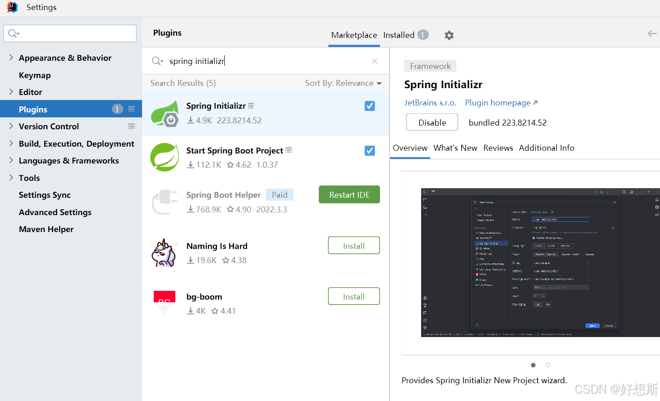Click the Paid tag on Spring Boot Helper
660x401 pixels.
(280, 195)
